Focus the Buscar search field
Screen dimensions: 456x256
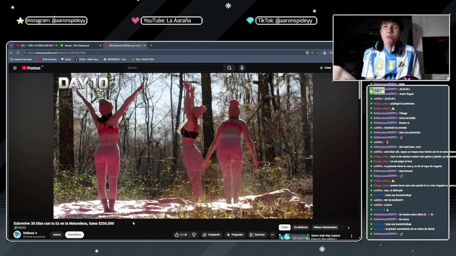click(x=175, y=68)
